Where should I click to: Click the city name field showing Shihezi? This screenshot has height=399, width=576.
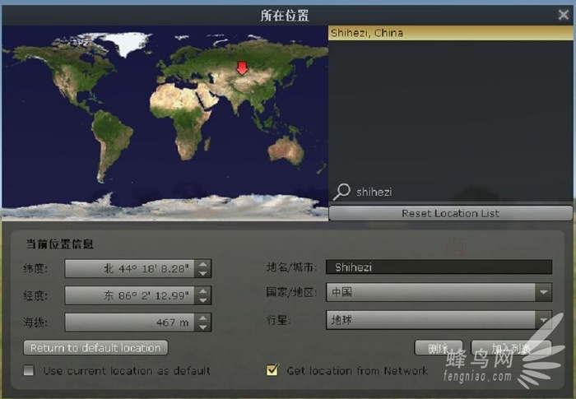pyautogui.click(x=438, y=267)
